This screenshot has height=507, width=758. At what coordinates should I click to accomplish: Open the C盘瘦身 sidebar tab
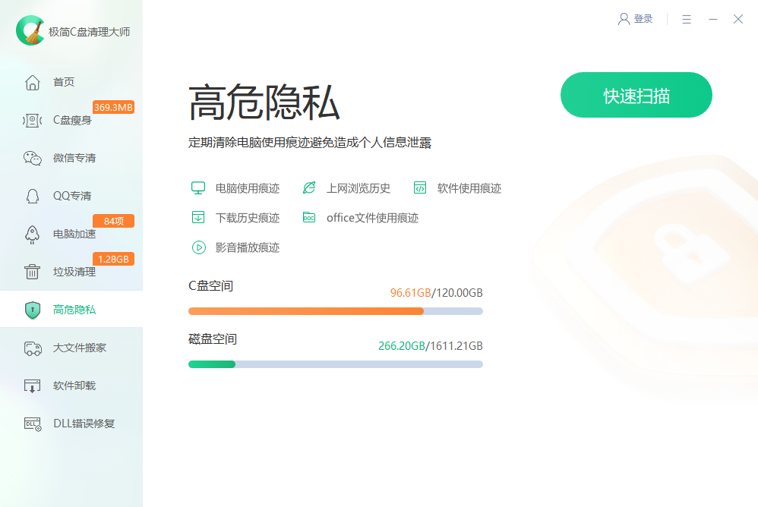coord(71,120)
